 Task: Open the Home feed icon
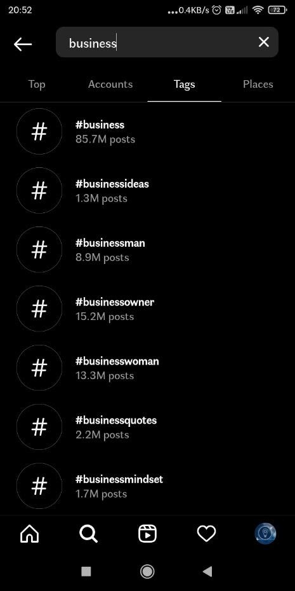[29, 534]
